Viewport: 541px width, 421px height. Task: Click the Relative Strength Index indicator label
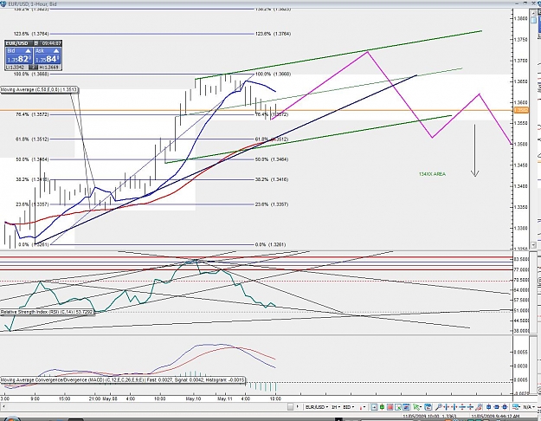(x=47, y=312)
